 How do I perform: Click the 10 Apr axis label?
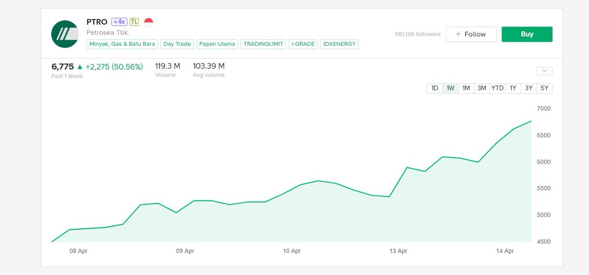click(292, 251)
